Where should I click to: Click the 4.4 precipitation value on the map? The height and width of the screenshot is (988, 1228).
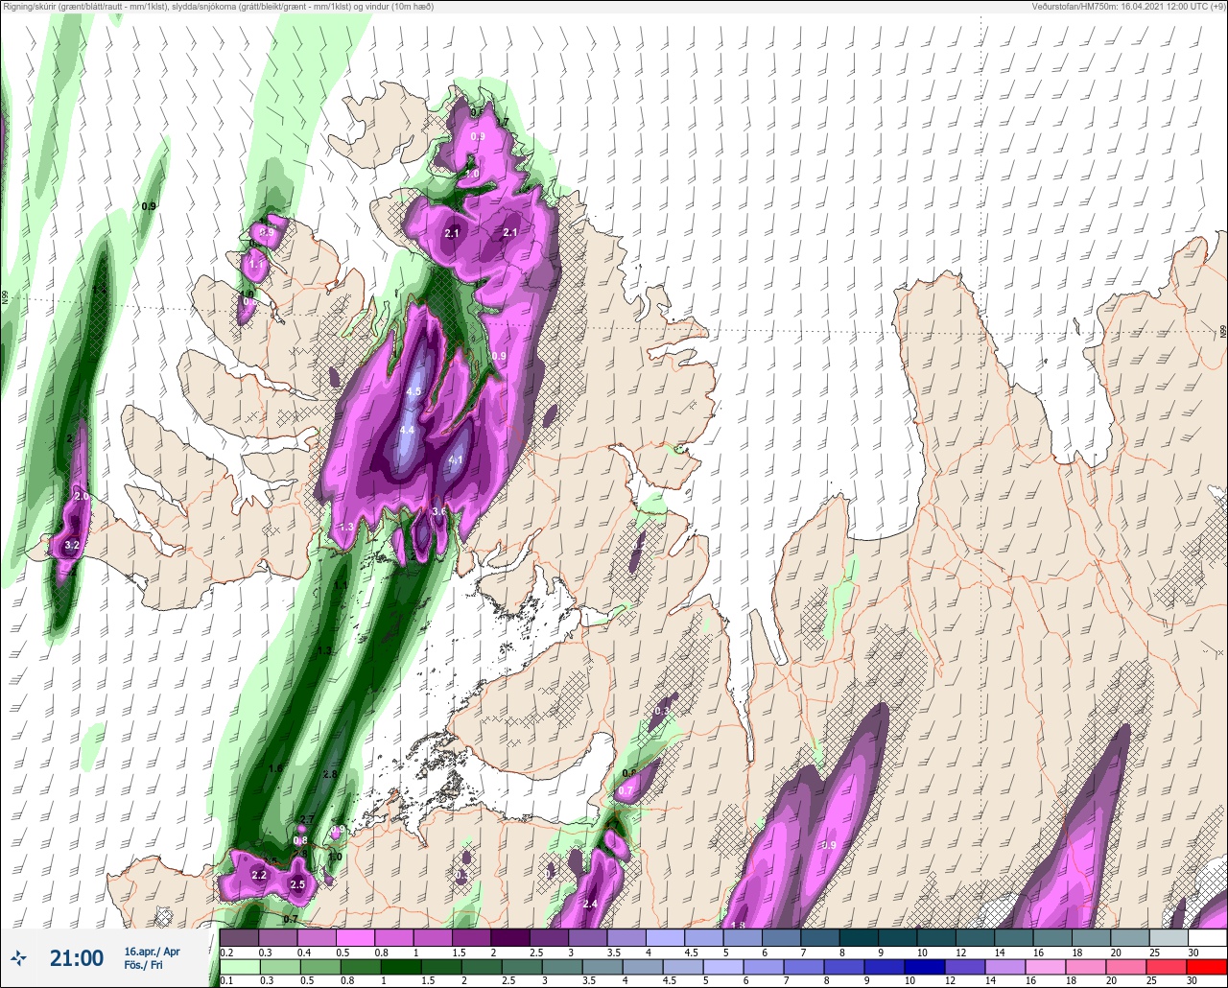click(x=407, y=430)
